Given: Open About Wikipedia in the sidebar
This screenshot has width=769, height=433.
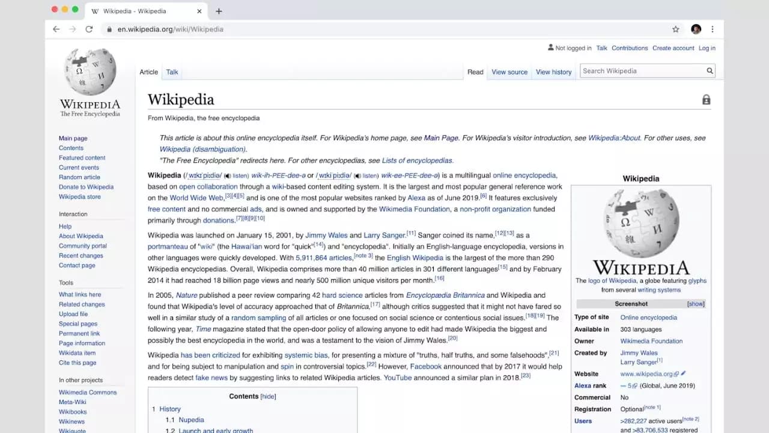Looking at the screenshot, I should coord(81,236).
